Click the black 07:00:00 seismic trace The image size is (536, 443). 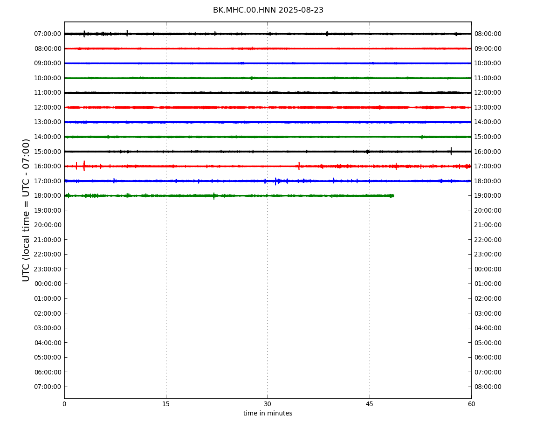(x=268, y=34)
